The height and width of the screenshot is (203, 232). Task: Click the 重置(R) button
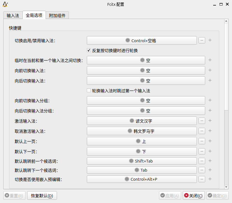tap(14, 196)
